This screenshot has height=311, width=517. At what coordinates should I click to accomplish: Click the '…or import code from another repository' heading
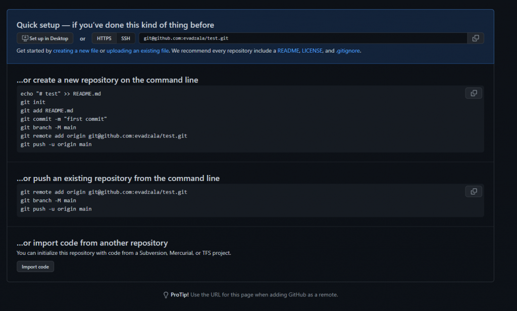coord(92,243)
